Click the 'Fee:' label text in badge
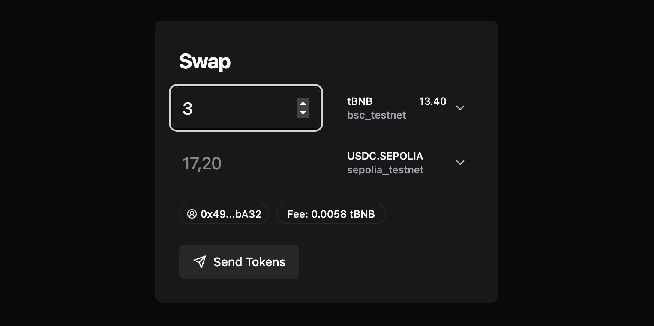The width and height of the screenshot is (654, 326). 297,214
